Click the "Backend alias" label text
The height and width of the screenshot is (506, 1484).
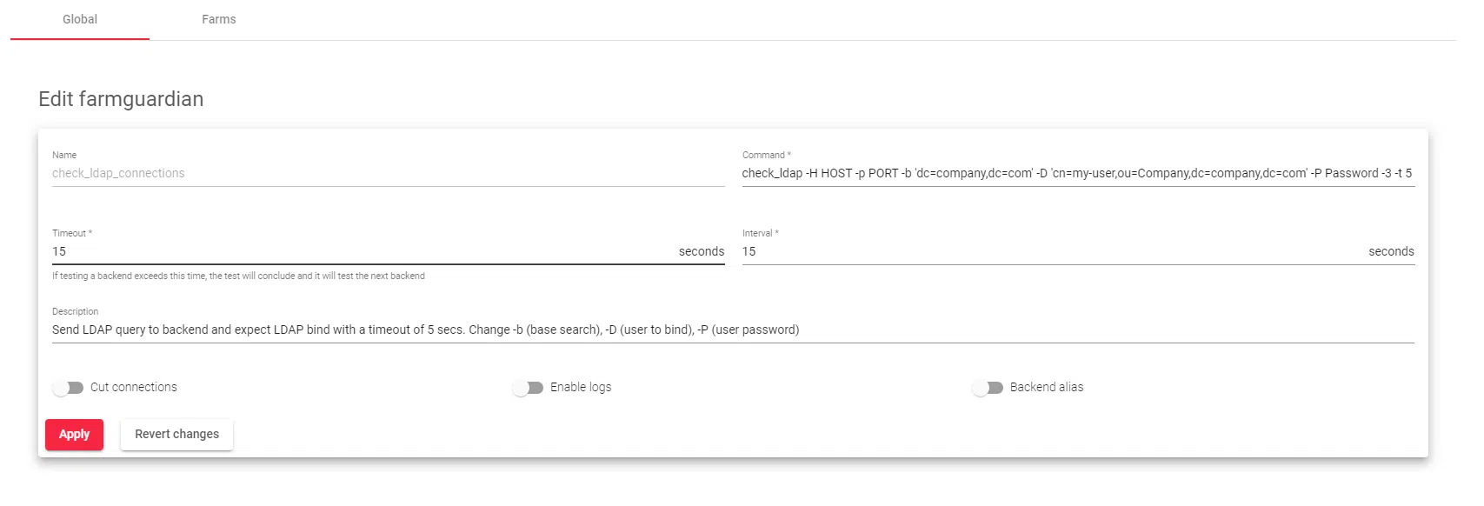[x=1047, y=387]
